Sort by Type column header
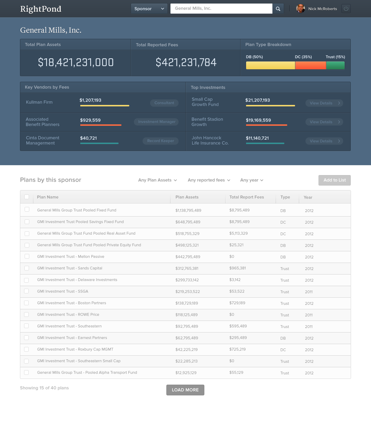 (285, 197)
